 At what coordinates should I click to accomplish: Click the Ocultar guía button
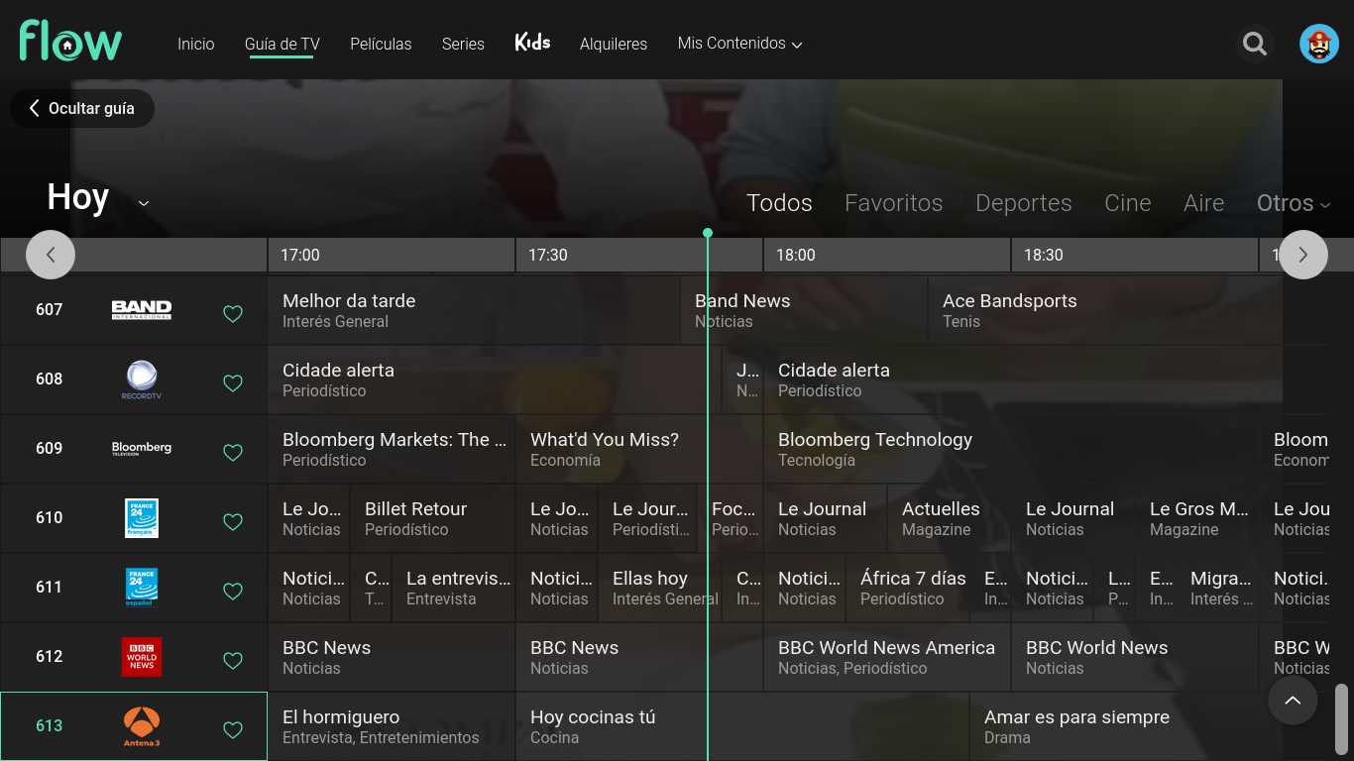coord(82,109)
